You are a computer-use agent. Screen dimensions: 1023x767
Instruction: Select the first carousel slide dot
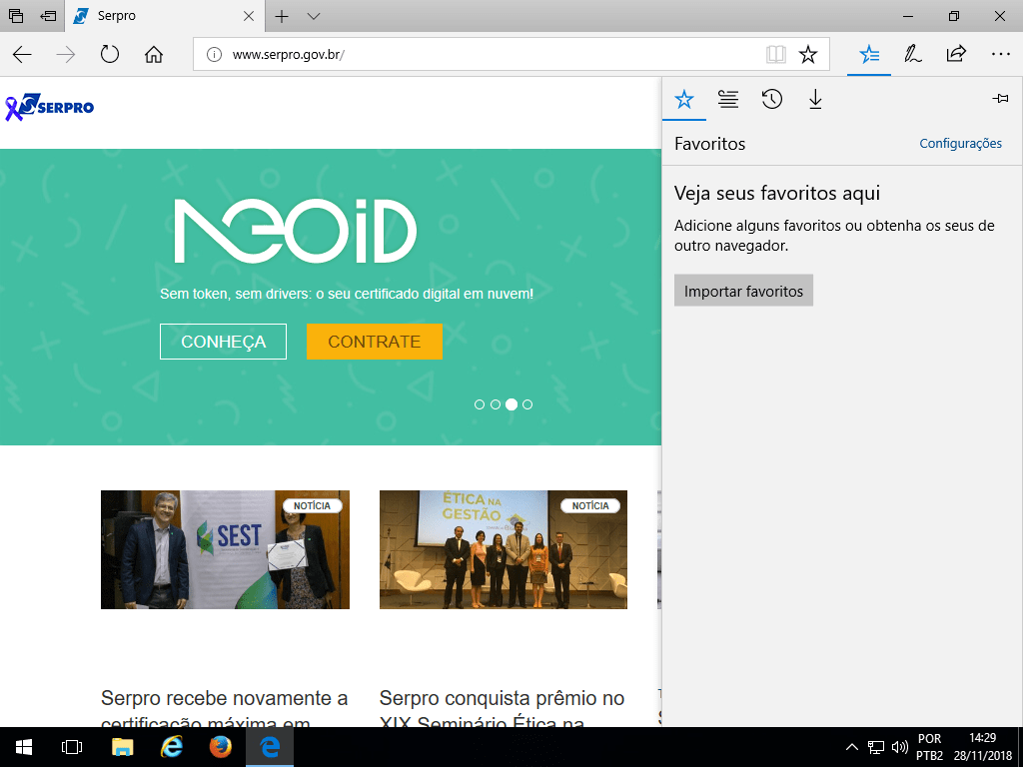click(x=480, y=404)
